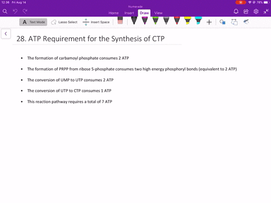271x203 pixels.
Task: Select the cyan highlighter
Action: click(198, 21)
